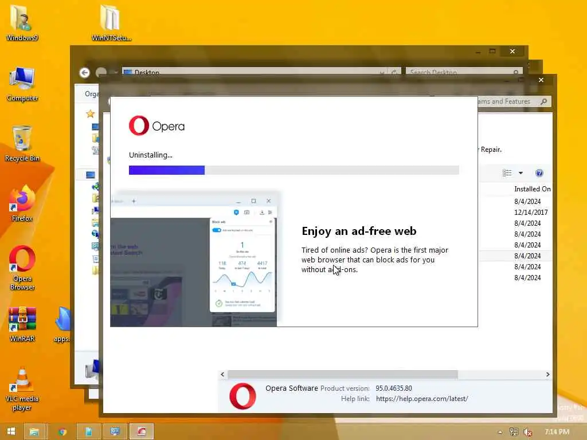Close the Desktop Explorer window

(x=512, y=51)
